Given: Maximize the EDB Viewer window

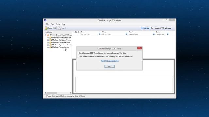Looking at the screenshot, I should click(x=167, y=20).
